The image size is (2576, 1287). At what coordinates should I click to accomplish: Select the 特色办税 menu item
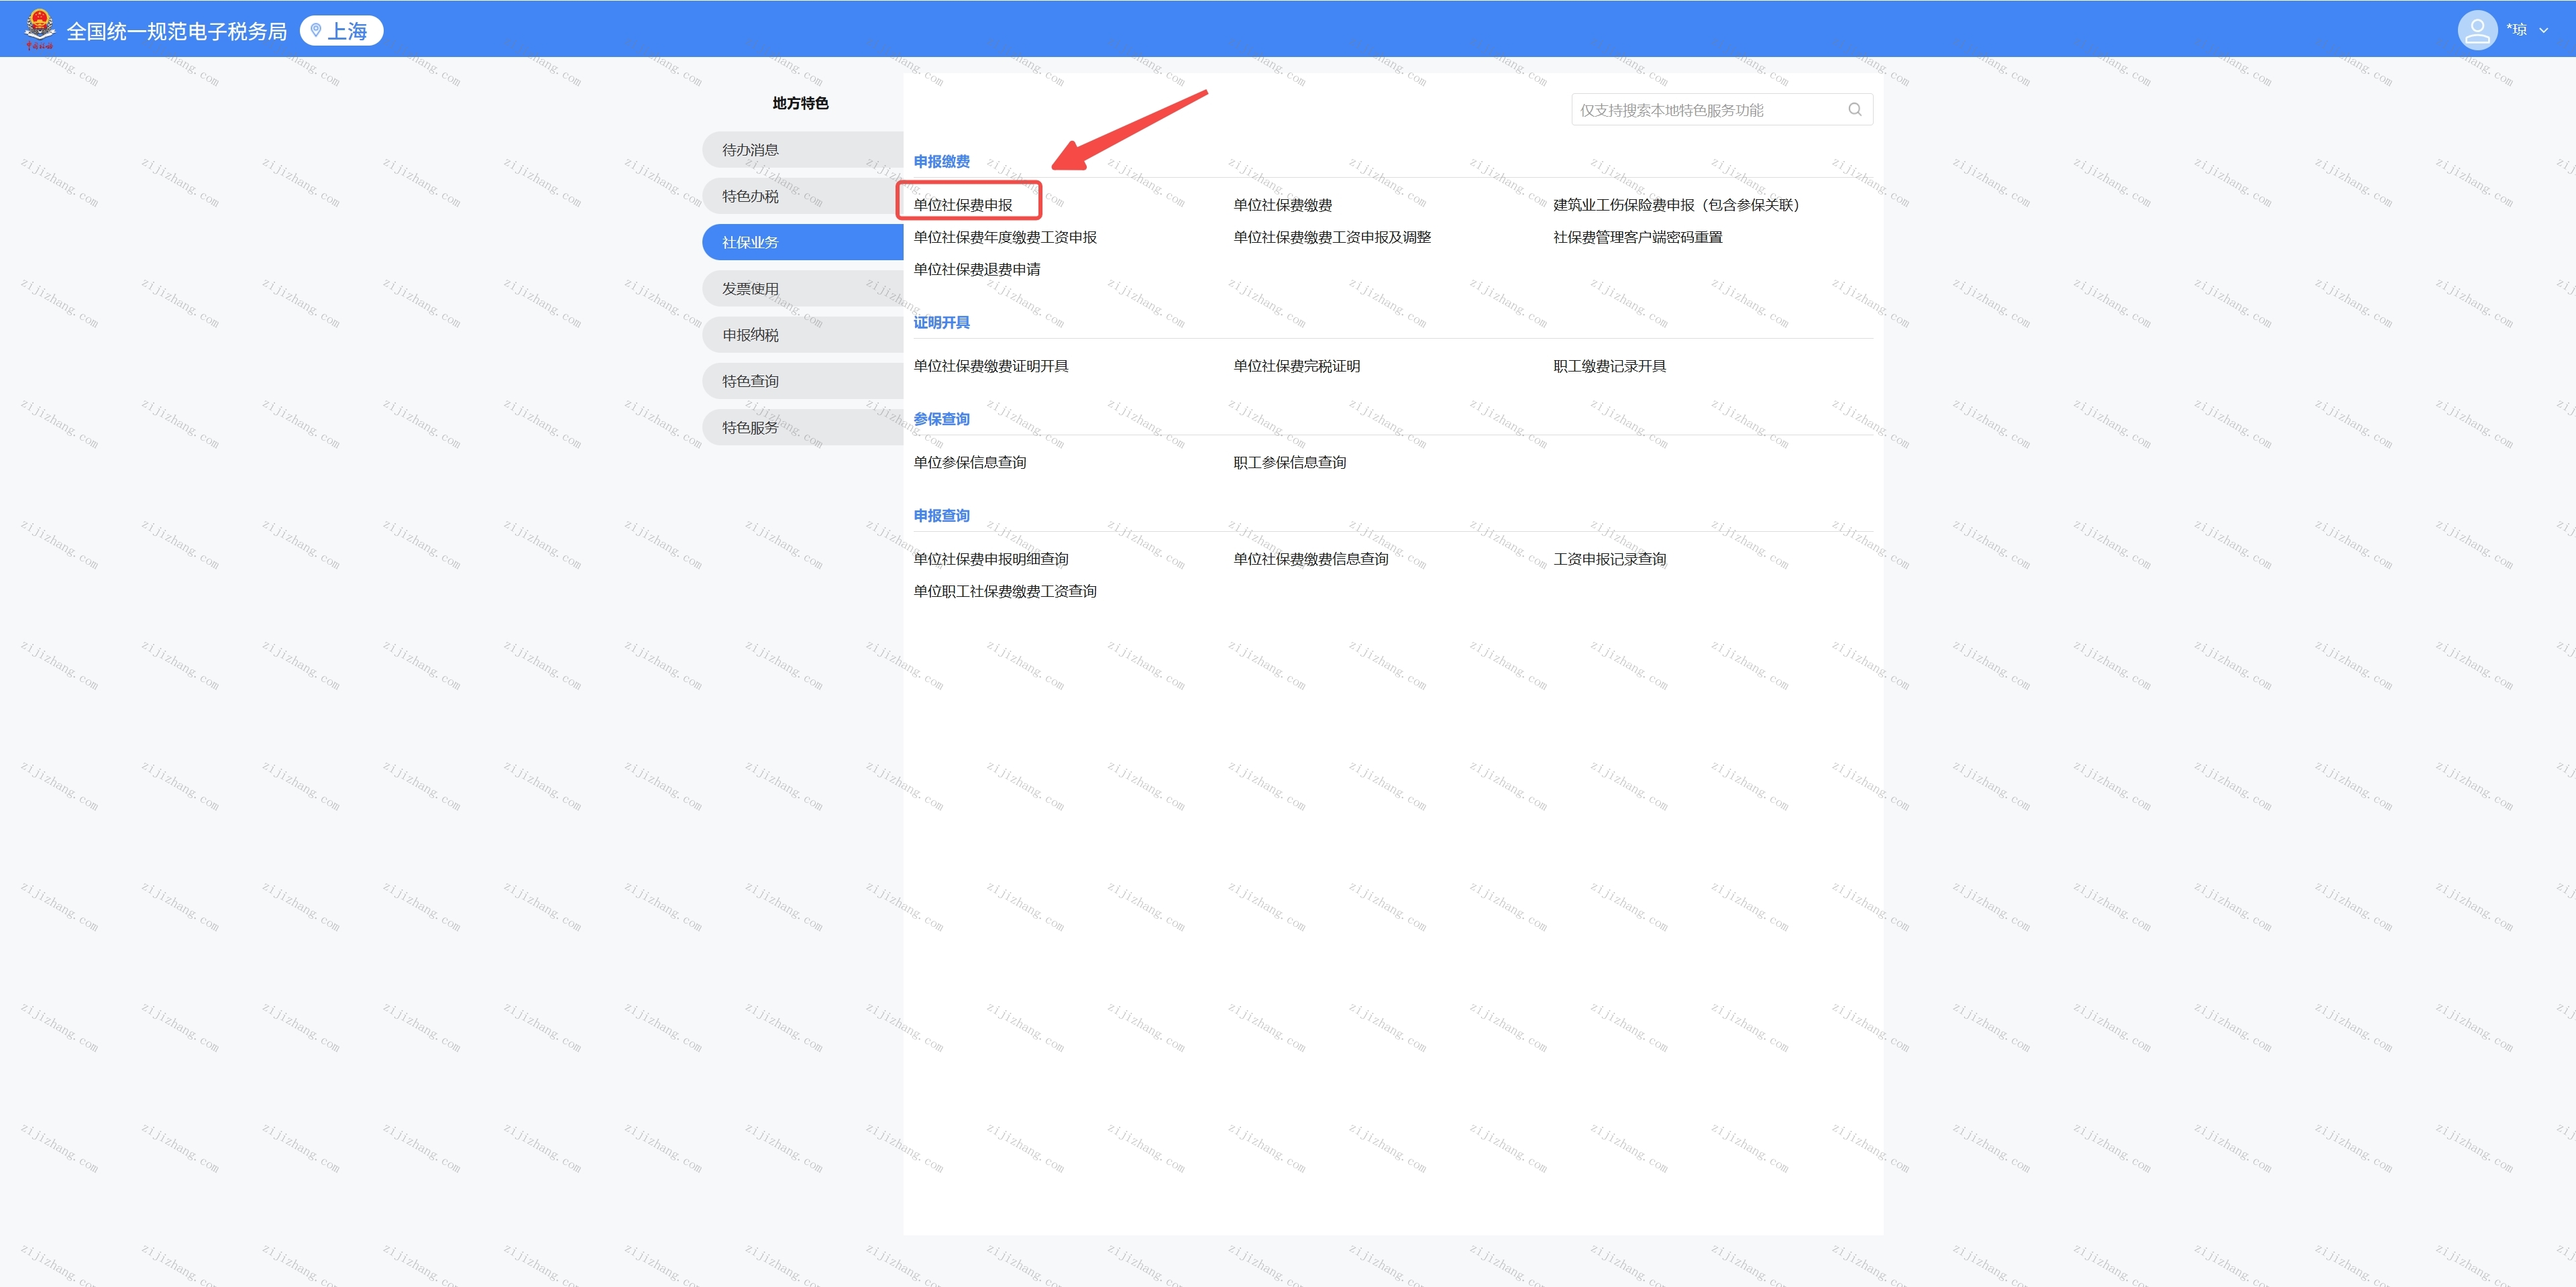point(802,196)
